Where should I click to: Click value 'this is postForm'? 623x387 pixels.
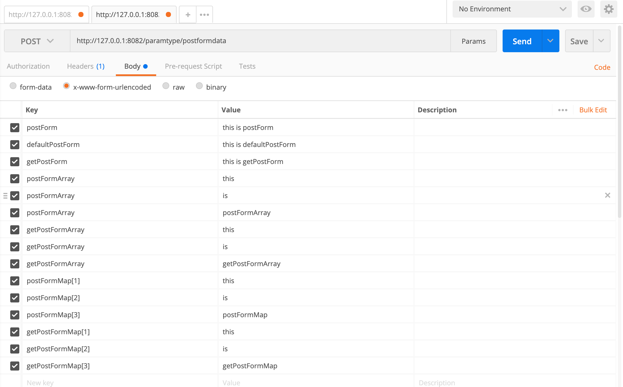click(248, 128)
